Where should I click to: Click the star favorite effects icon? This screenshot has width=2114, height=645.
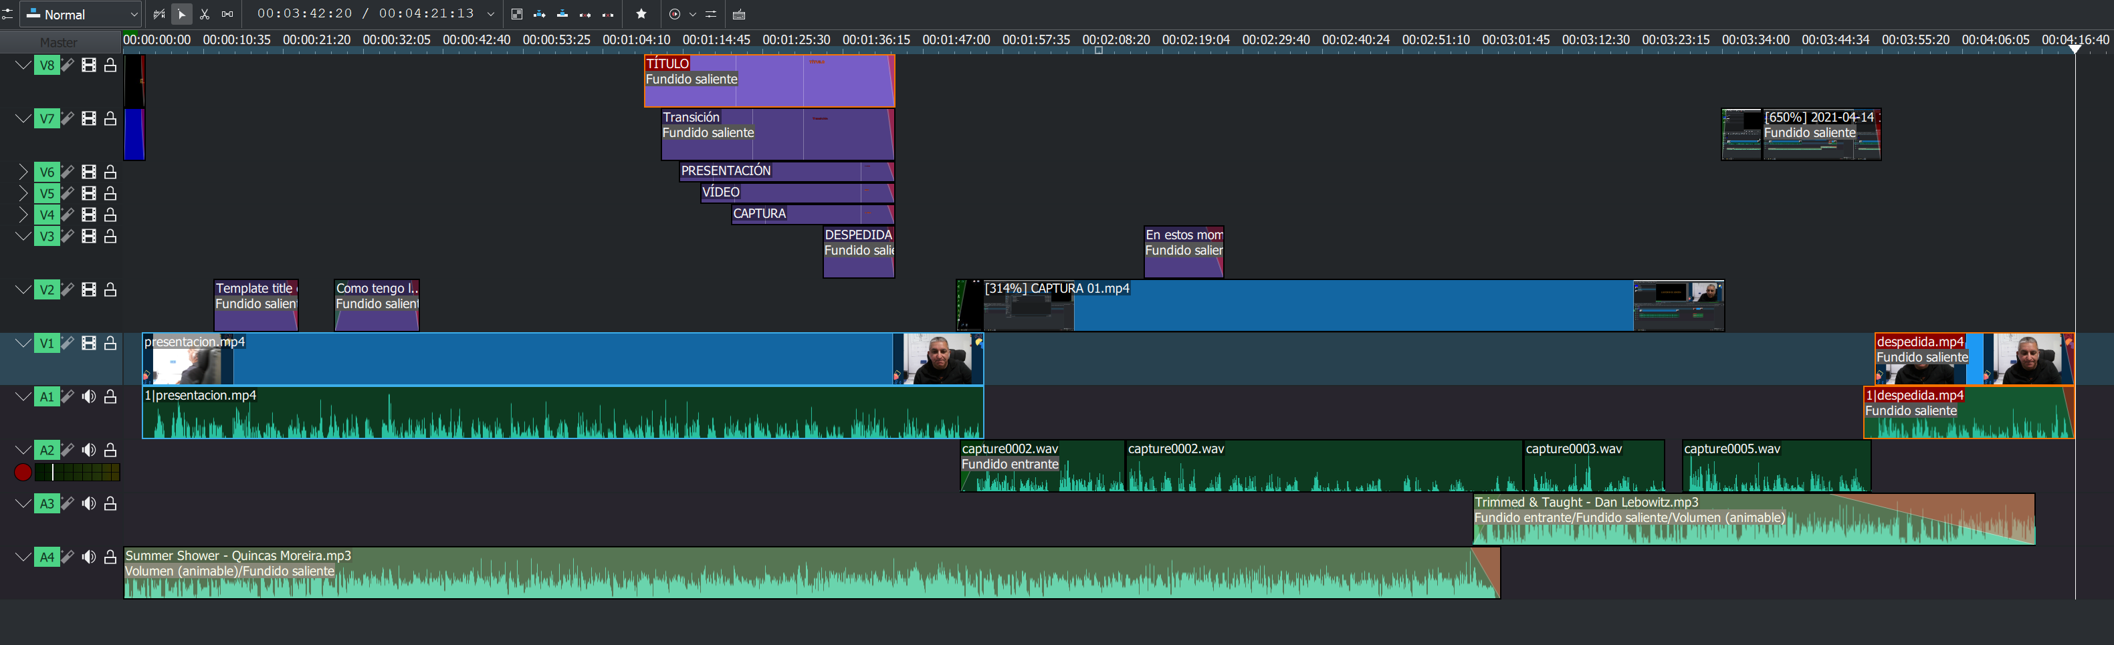(x=642, y=14)
